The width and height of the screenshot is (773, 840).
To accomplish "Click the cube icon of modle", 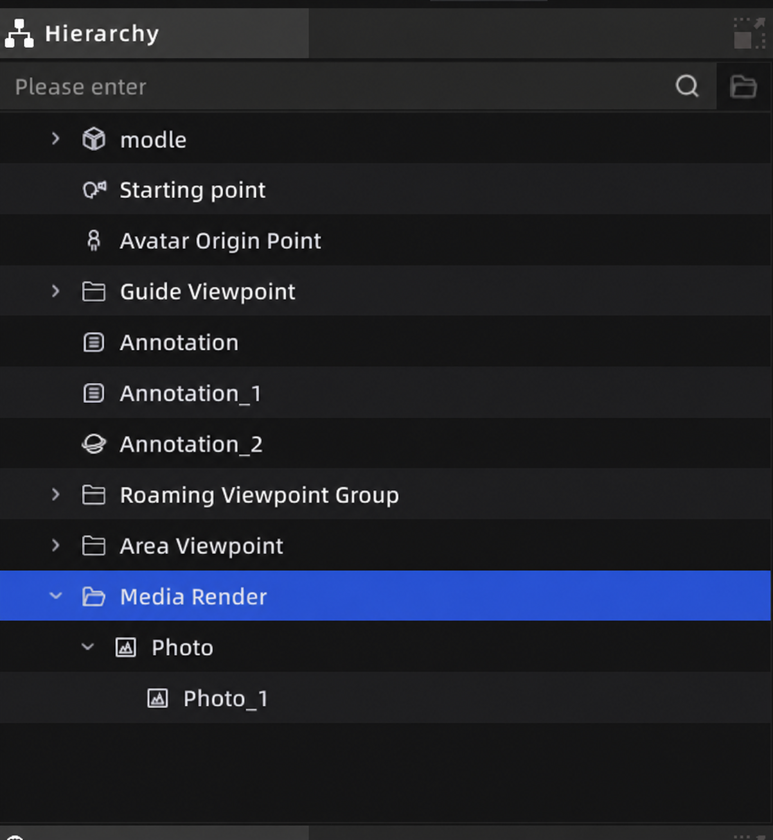I will click(x=94, y=139).
